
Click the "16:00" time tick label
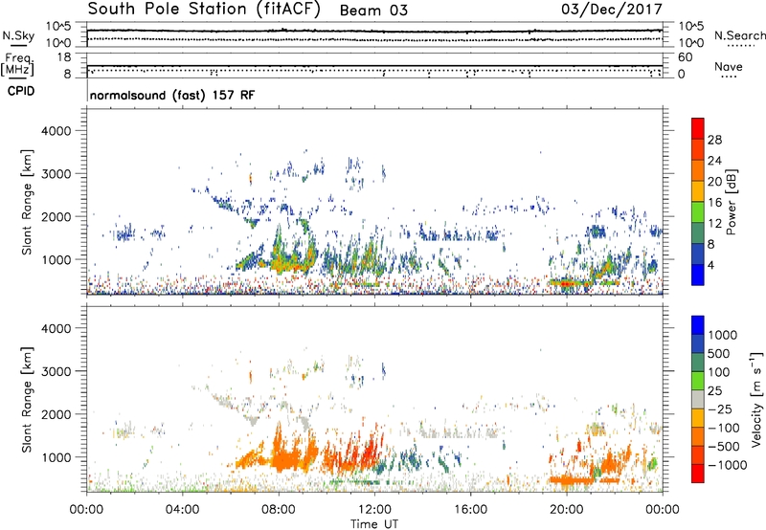tap(470, 510)
